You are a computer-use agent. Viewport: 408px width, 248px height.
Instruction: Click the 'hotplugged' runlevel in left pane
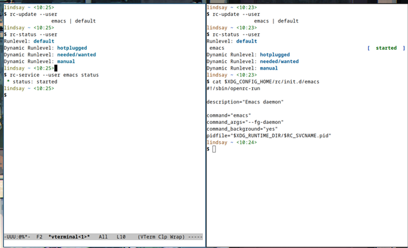tap(72, 48)
